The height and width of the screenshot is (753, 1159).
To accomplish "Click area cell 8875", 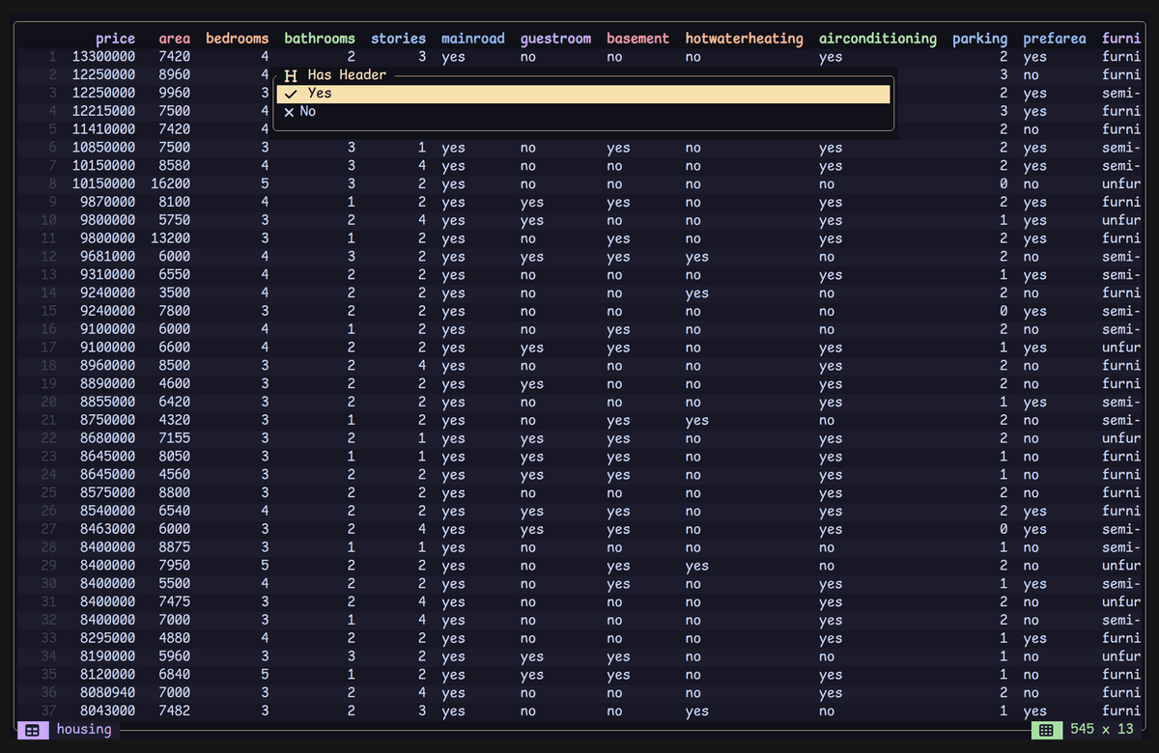I will coord(175,547).
